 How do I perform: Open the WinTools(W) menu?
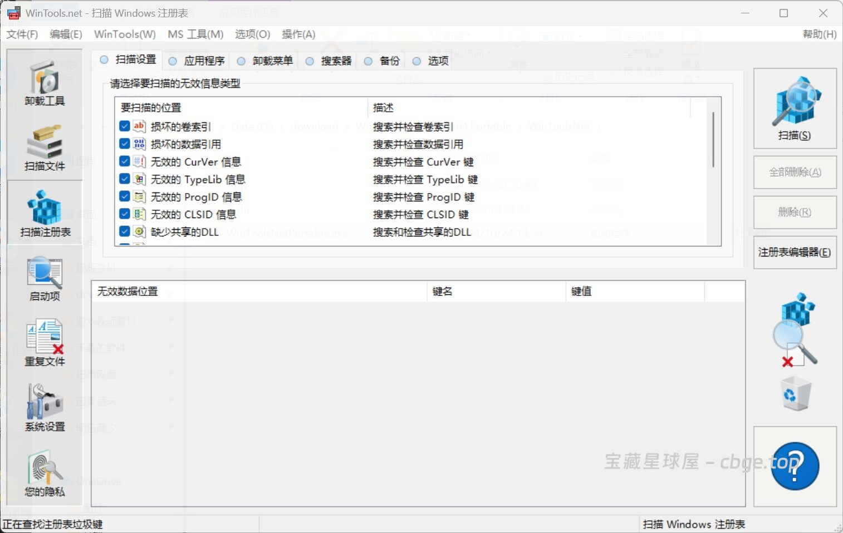pos(125,34)
